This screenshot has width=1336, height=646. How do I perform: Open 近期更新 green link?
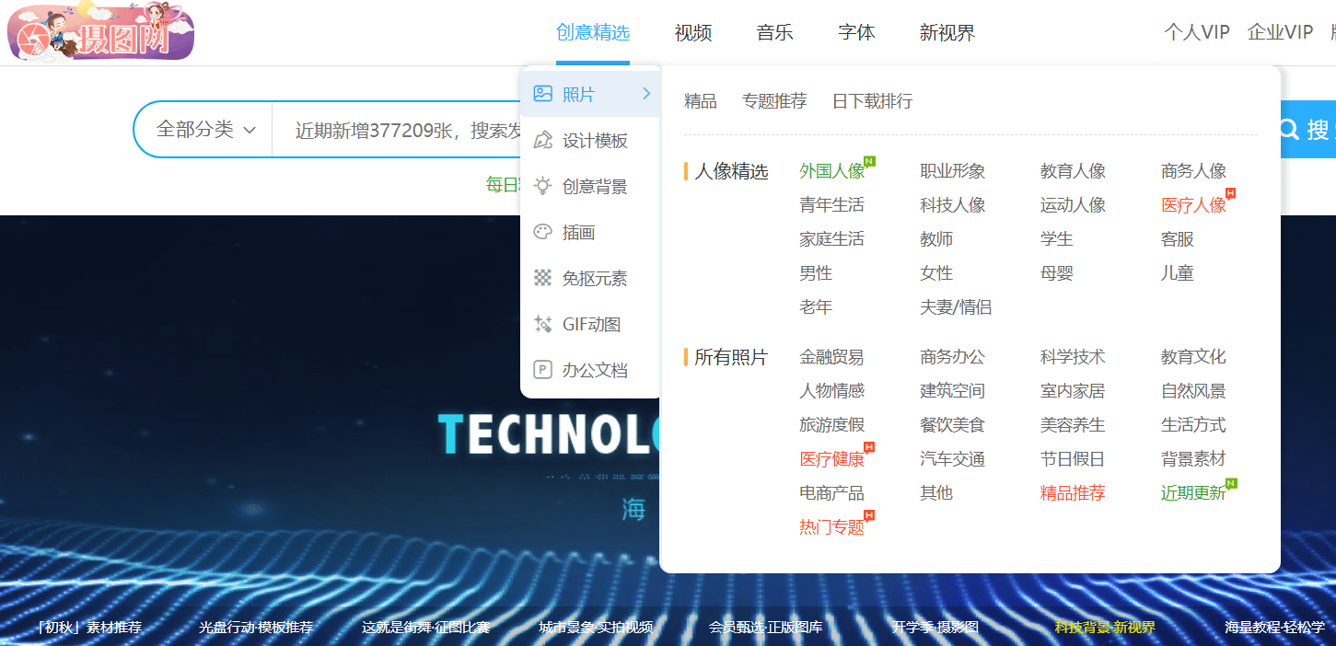point(1194,493)
